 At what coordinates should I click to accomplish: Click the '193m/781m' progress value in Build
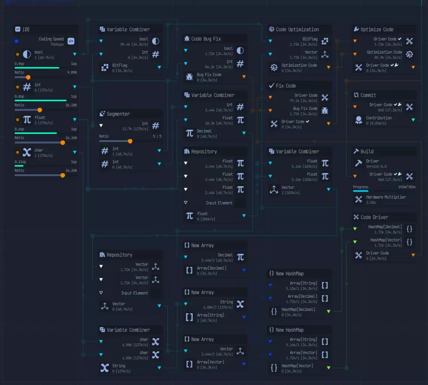click(407, 187)
